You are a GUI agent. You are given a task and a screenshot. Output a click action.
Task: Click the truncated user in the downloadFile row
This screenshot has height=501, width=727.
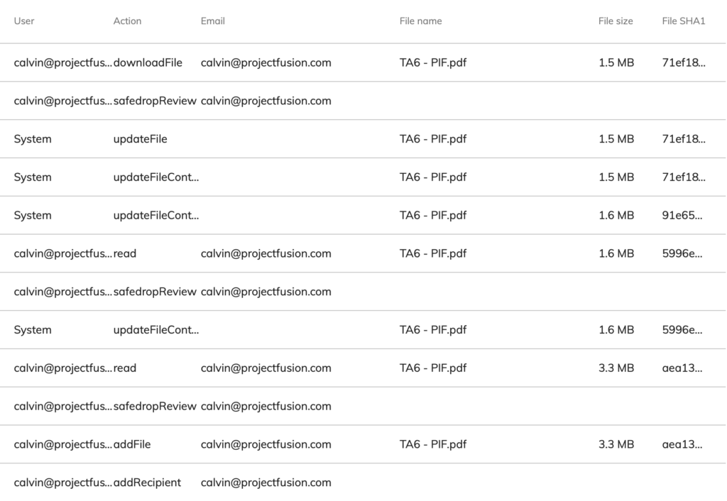(63, 62)
